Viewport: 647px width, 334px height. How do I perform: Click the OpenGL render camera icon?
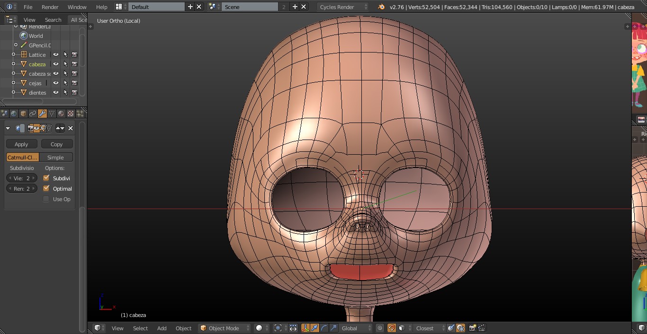click(x=472, y=328)
